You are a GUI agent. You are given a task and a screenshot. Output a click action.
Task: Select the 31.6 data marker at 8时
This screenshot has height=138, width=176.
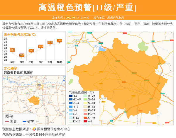(x=40, y=46)
